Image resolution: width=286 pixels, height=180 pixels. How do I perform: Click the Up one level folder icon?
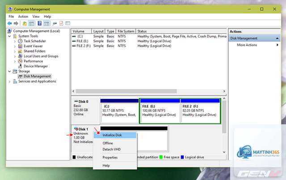point(25,23)
